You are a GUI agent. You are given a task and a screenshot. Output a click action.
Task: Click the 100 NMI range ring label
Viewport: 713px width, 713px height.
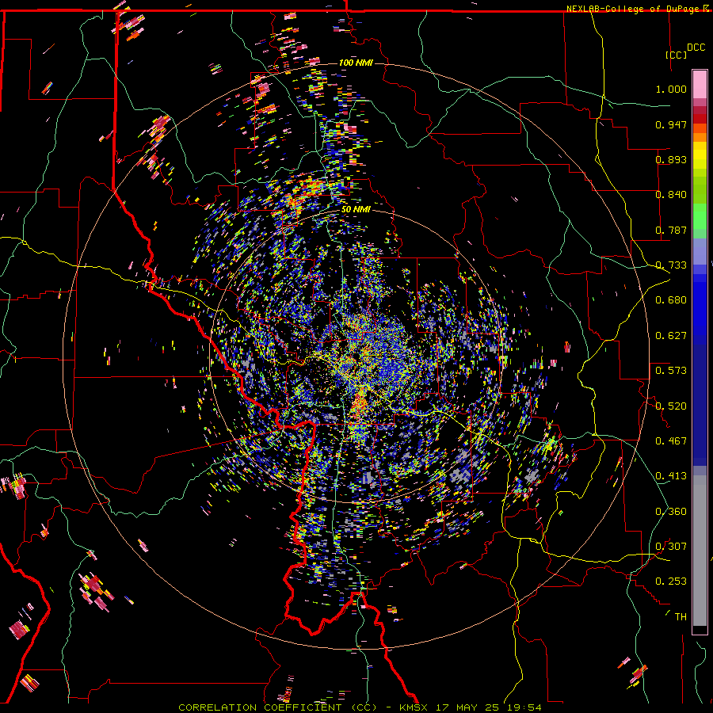pyautogui.click(x=356, y=63)
